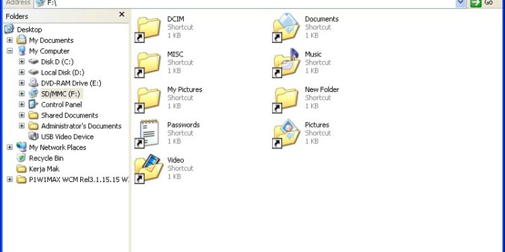Click the 'MISC' file name text
The width and height of the screenshot is (505, 252).
175,54
